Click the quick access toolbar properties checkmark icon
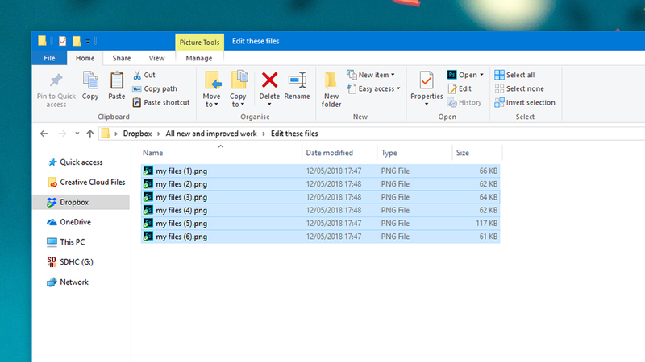 point(63,41)
